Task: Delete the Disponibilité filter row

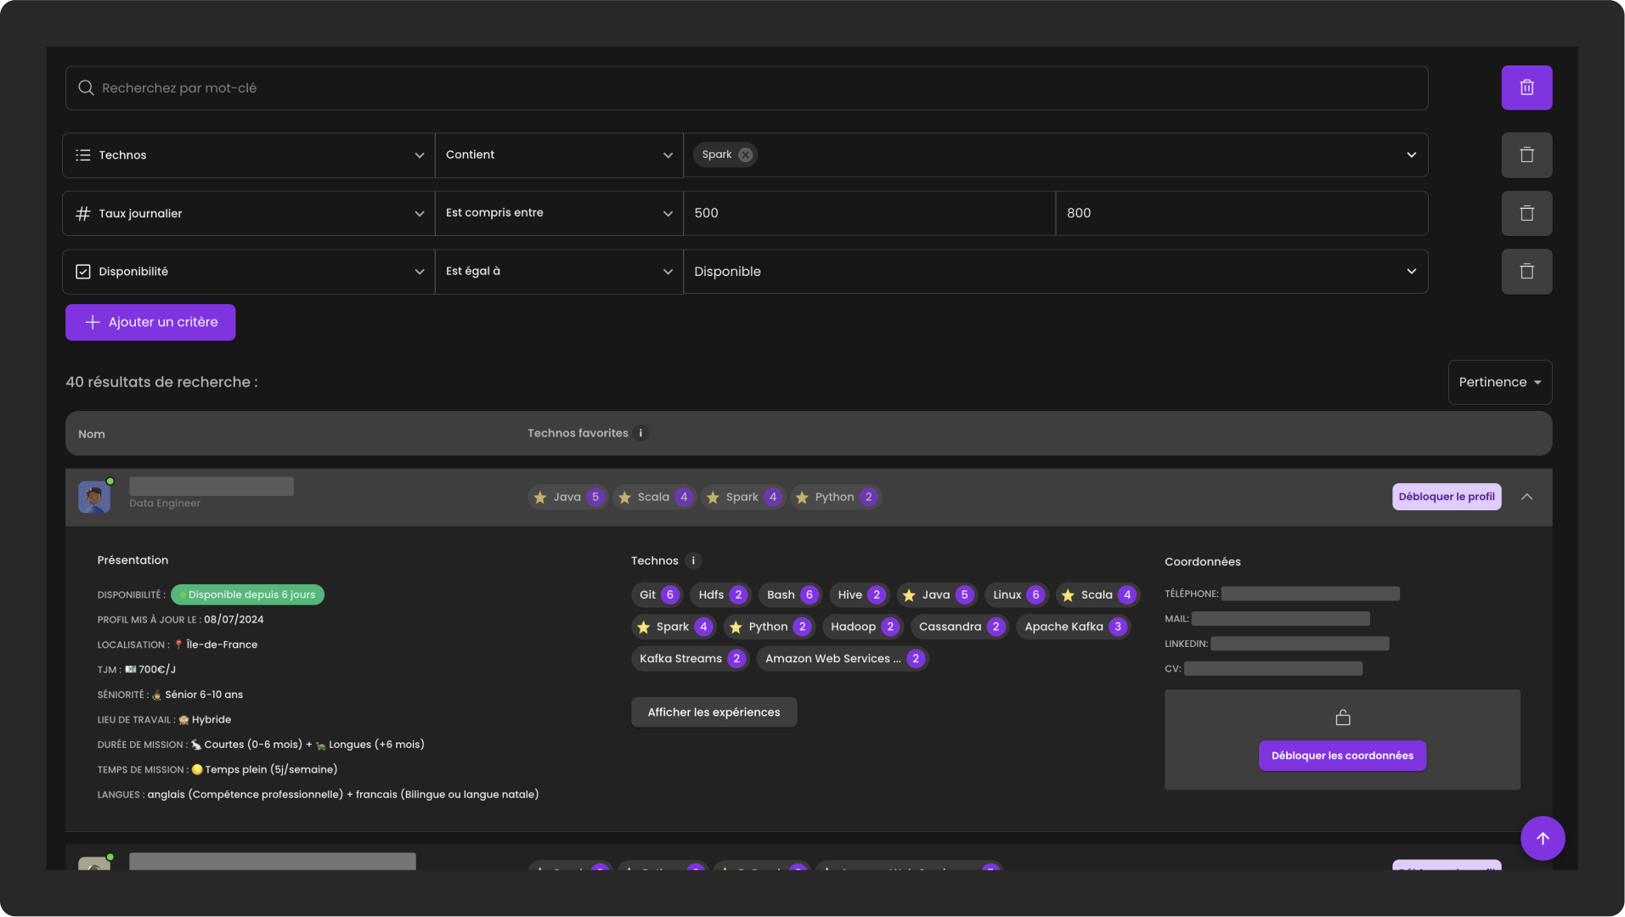Action: [x=1526, y=272]
